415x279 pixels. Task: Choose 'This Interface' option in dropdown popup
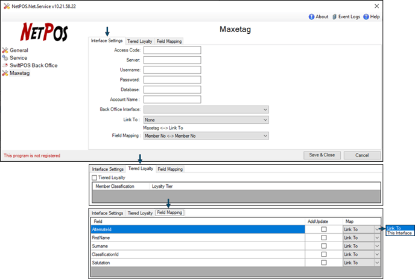coord(400,233)
